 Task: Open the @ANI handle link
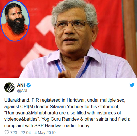click(22, 91)
